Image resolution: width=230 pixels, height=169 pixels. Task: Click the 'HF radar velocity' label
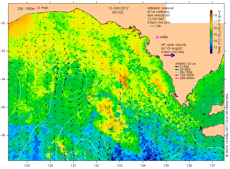pos(174,45)
